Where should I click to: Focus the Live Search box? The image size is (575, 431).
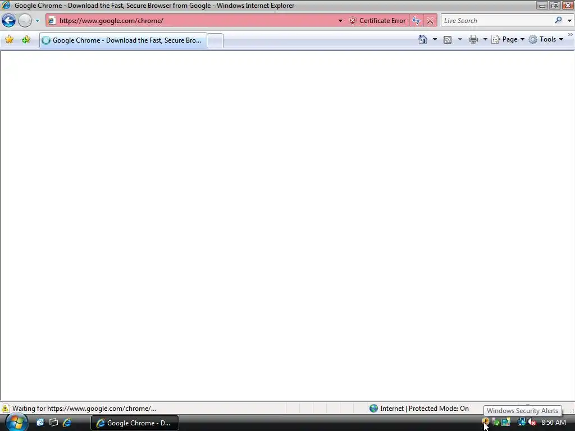click(x=497, y=21)
